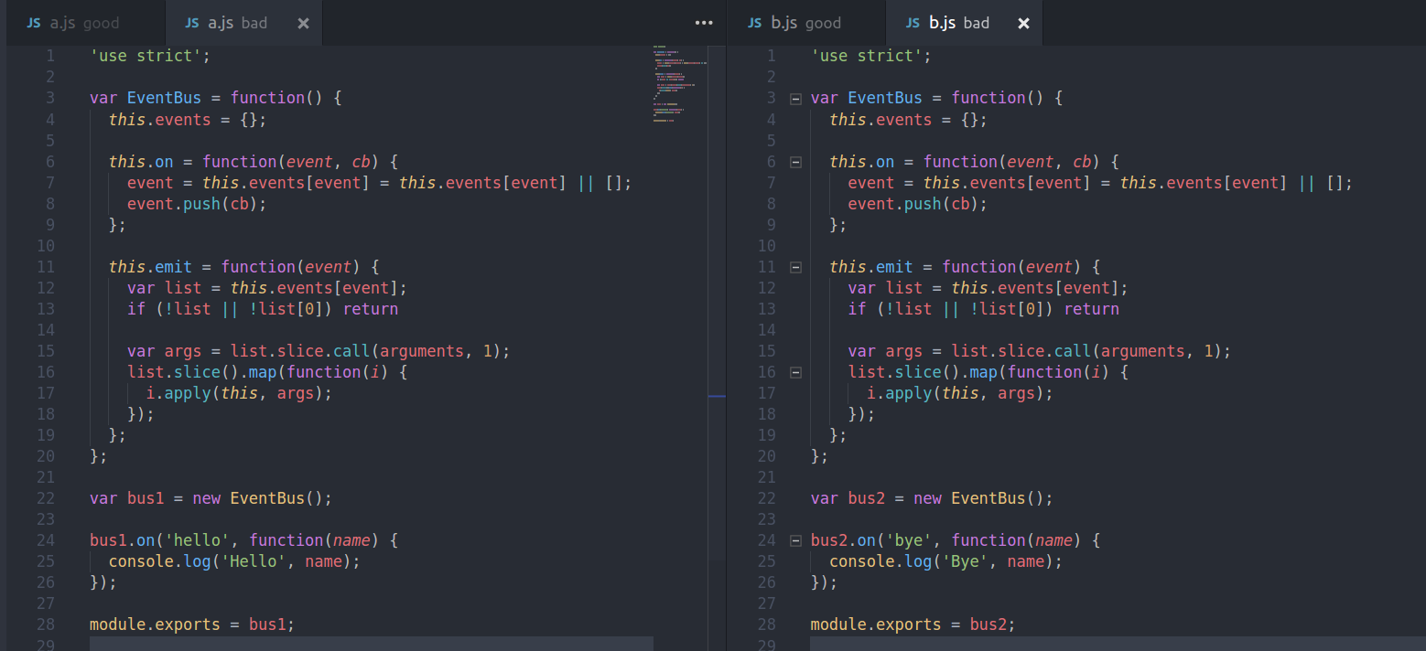Viewport: 1426px width, 651px height.
Task: Collapse the bus2.on callback on line 24
Action: [795, 539]
